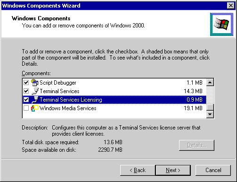Click the components list scroll down arrow
237x182 pixels.
210,114
